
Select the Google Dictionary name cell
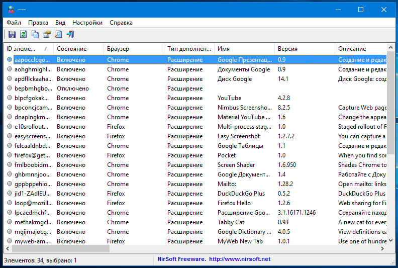pyautogui.click(x=244, y=232)
